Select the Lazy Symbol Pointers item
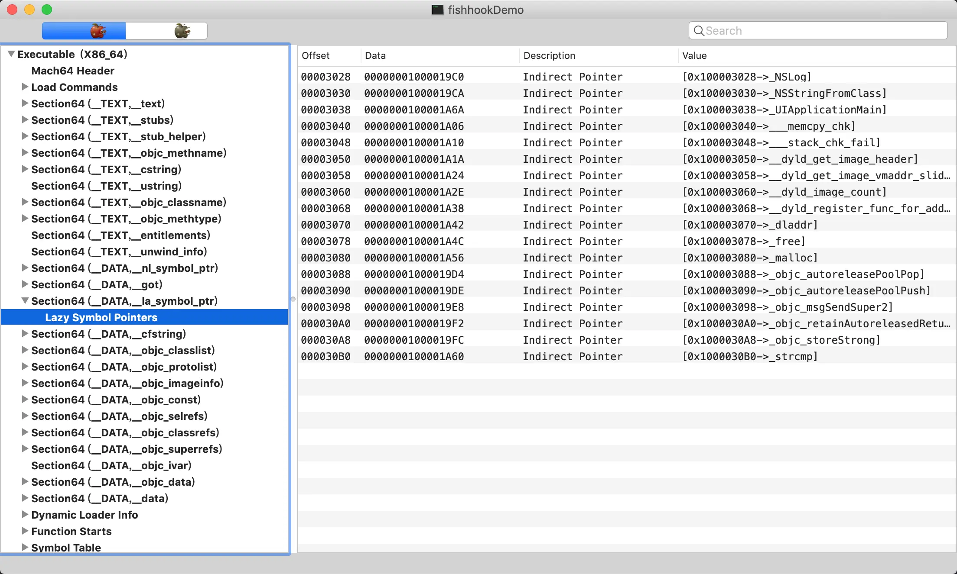The image size is (957, 574). [101, 317]
